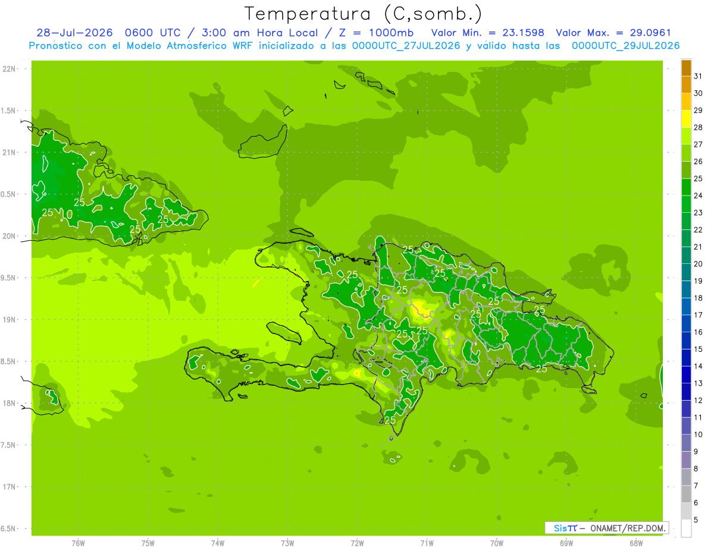
Task: Click the teal swatch between 19 and 20
Action: 686,272
